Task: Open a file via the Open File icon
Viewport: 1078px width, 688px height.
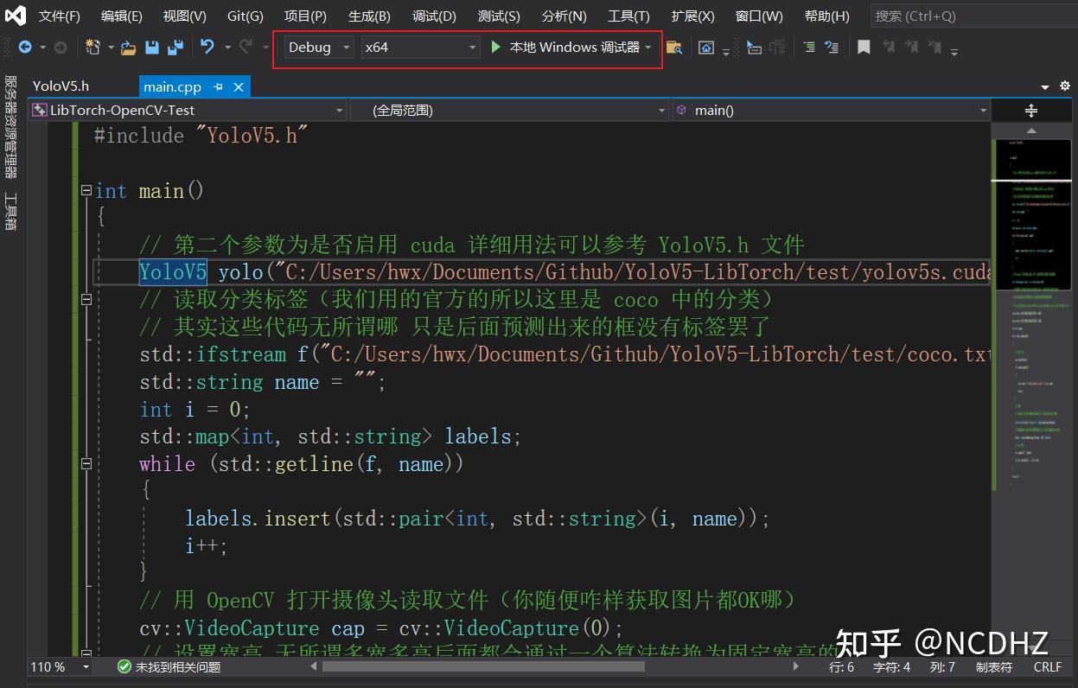Action: [x=129, y=47]
